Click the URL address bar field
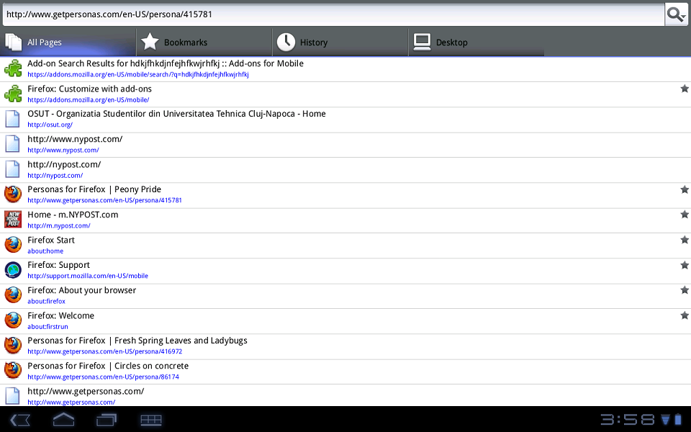 click(333, 14)
